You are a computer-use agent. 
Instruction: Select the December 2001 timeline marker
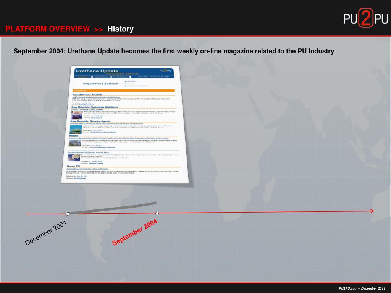click(68, 214)
